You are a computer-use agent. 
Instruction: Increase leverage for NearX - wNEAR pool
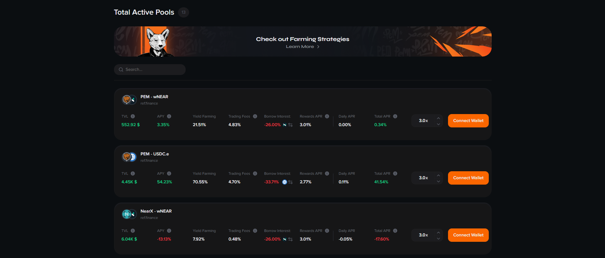point(438,232)
